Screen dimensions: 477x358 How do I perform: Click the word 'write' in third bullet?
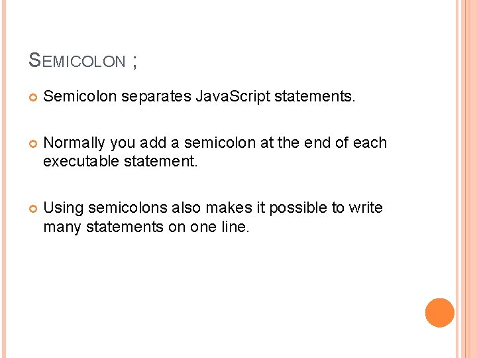coord(365,208)
